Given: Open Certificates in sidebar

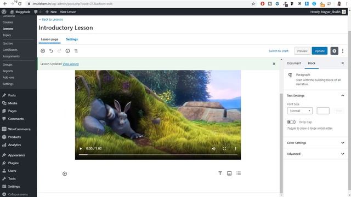Looking at the screenshot, I should (10, 50).
